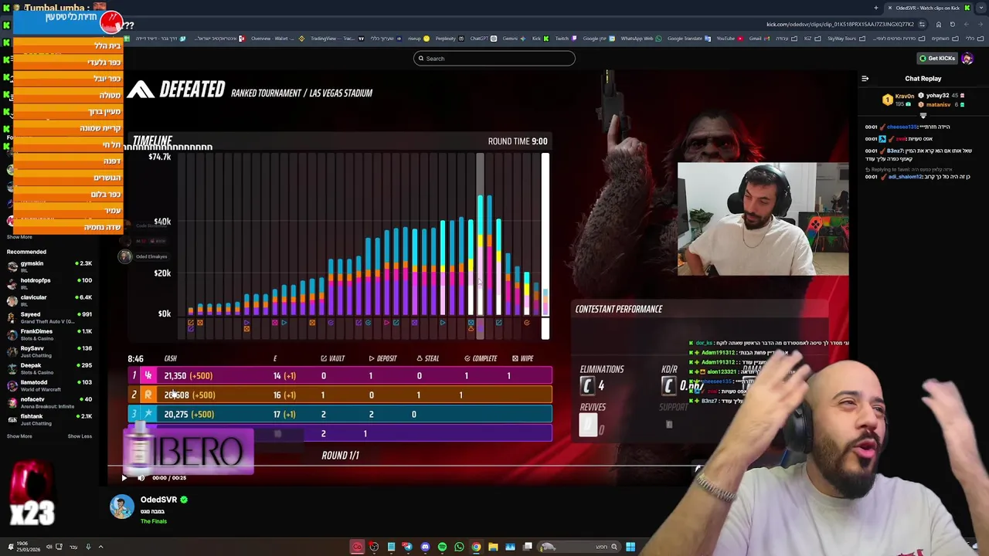989x556 pixels.
Task: Open fishtank recommended channel
Action: click(49, 419)
